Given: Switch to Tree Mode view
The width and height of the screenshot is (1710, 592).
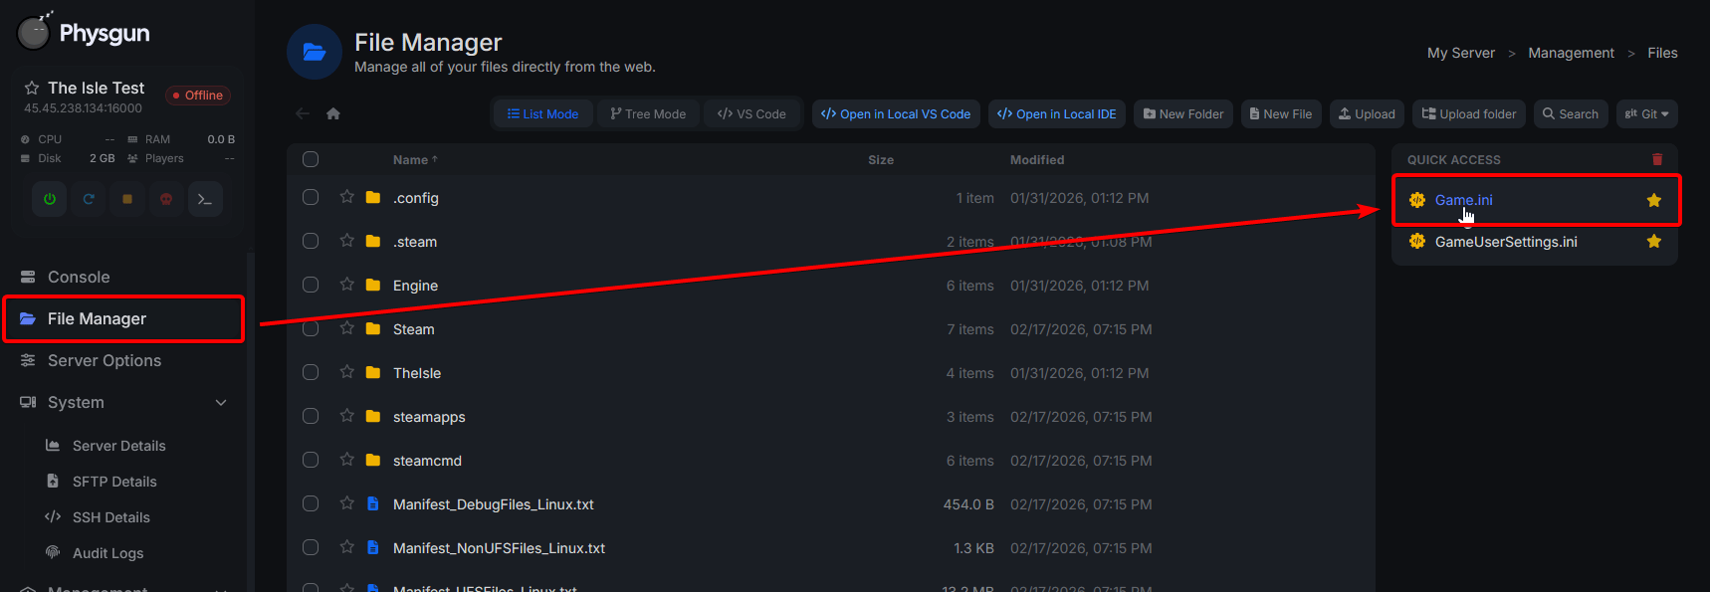Looking at the screenshot, I should tap(648, 114).
